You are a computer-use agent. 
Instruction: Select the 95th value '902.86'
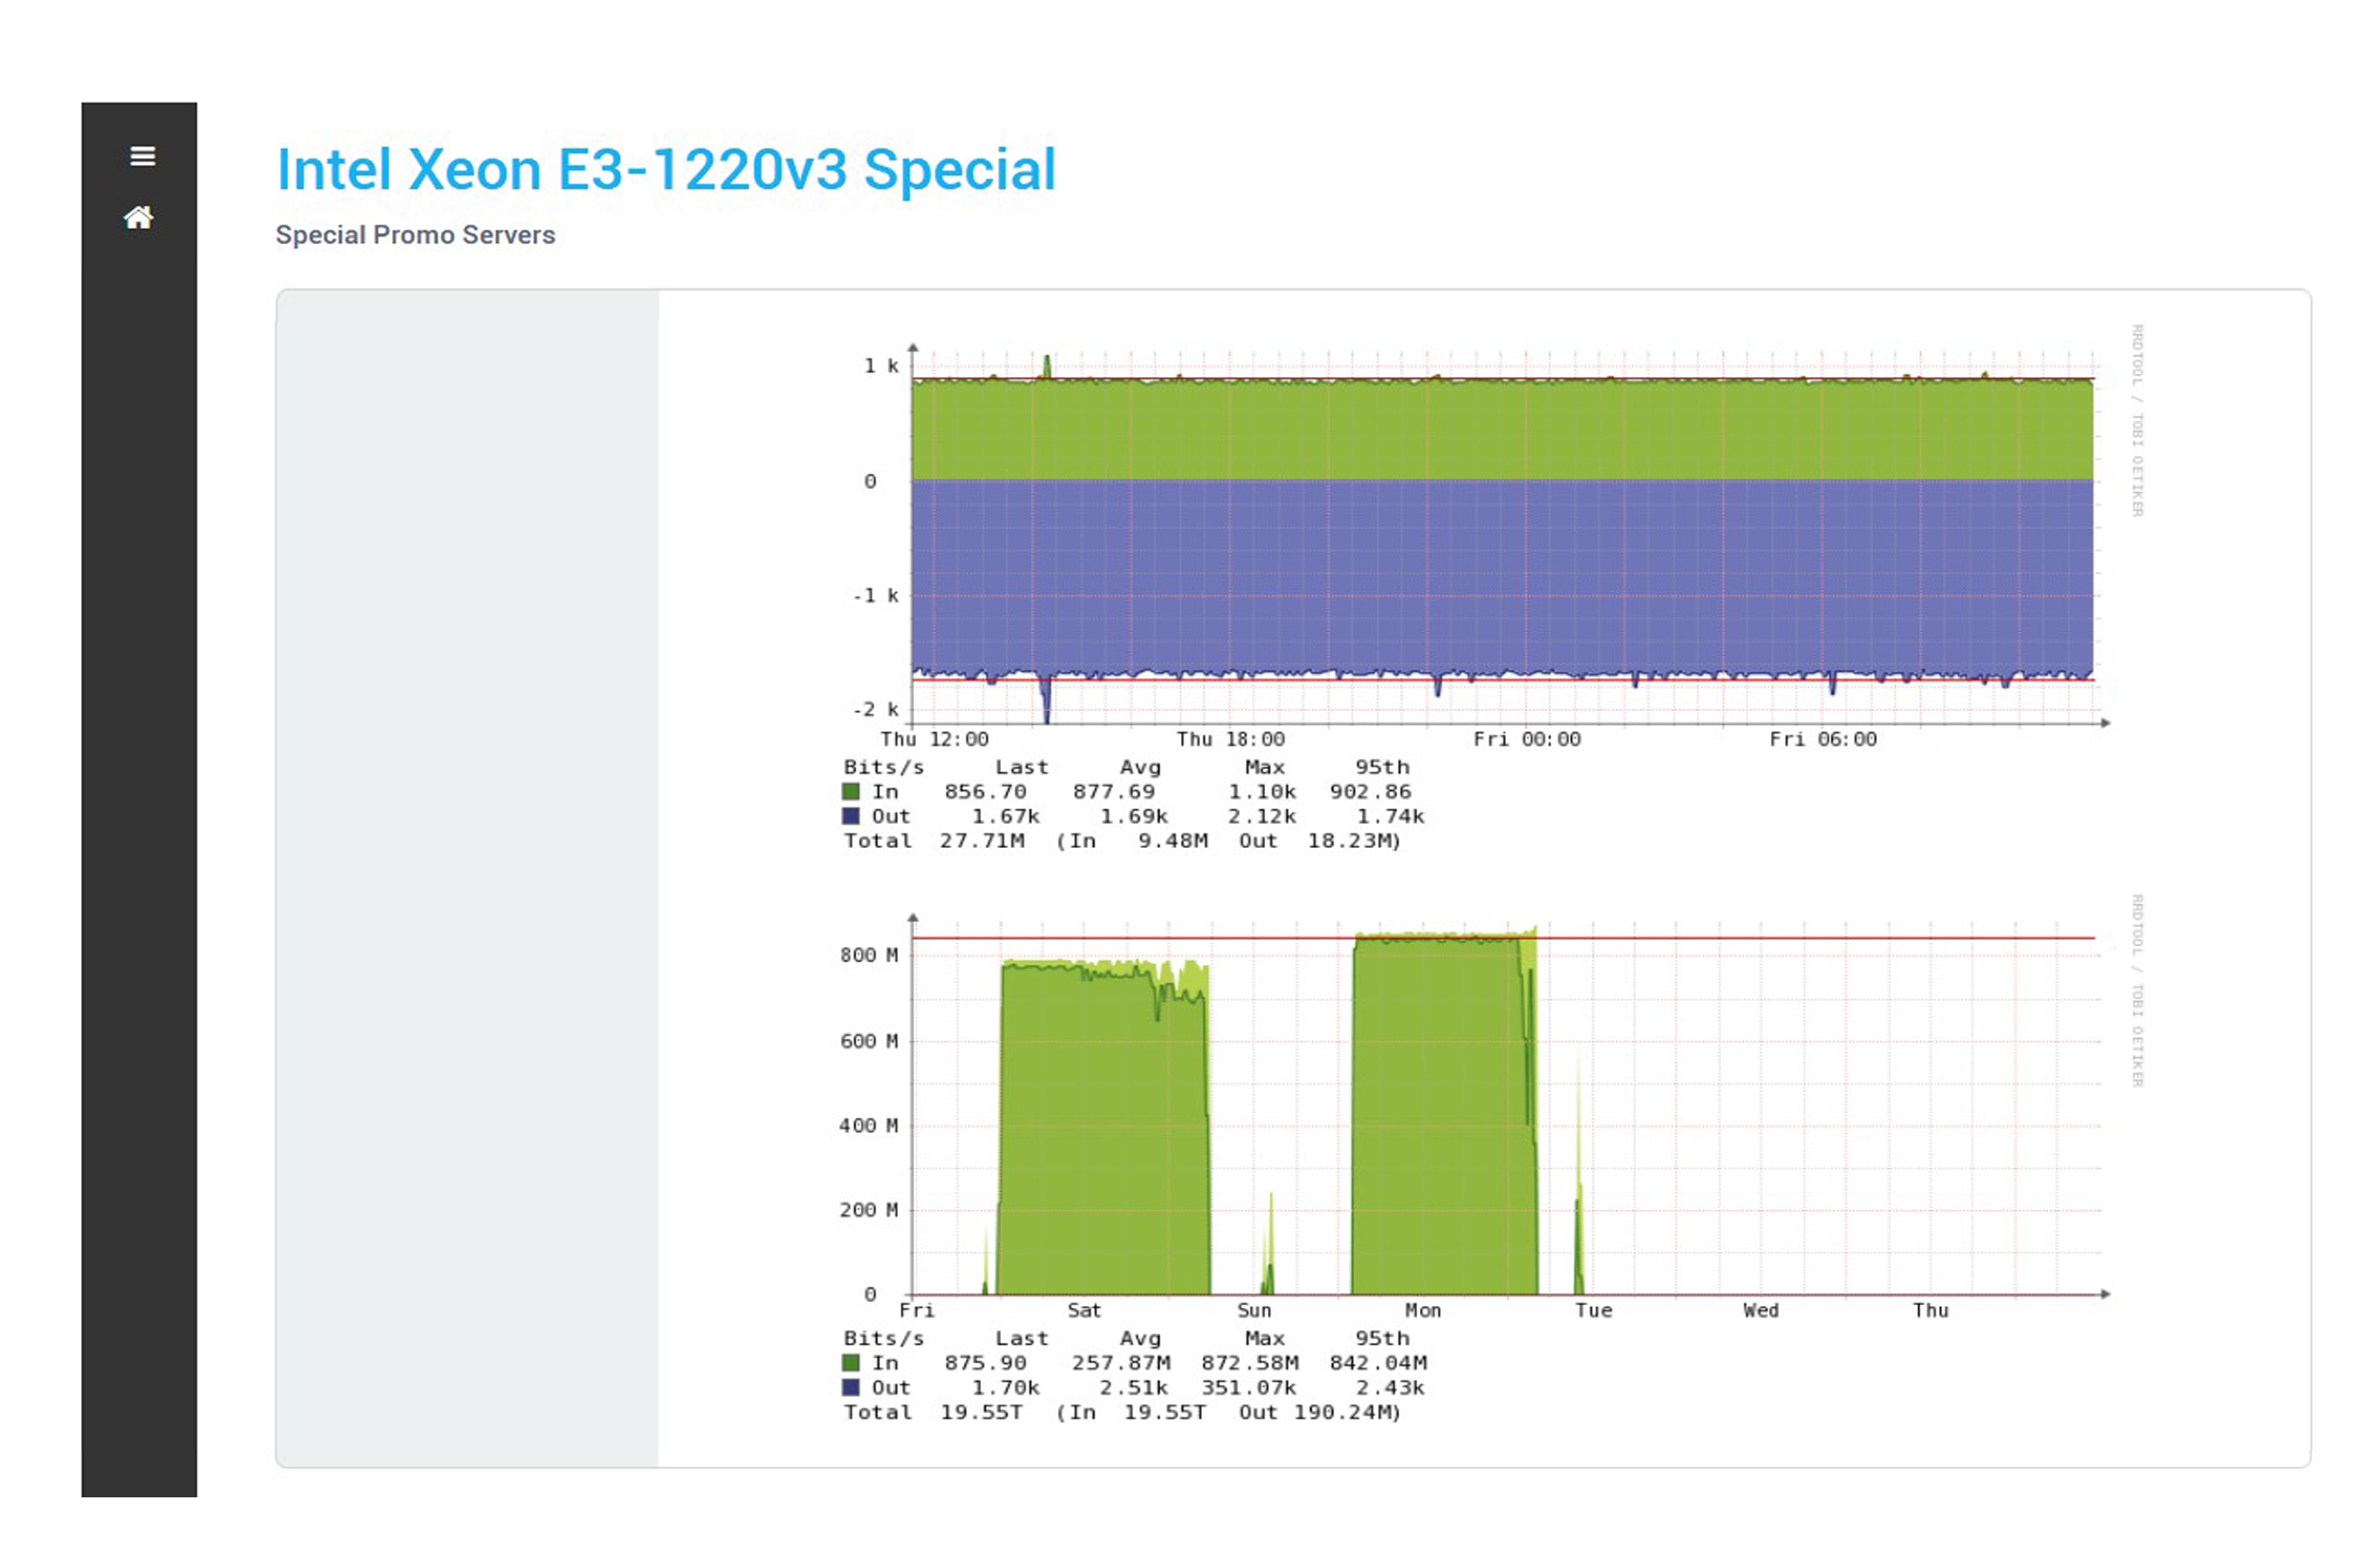(1370, 792)
